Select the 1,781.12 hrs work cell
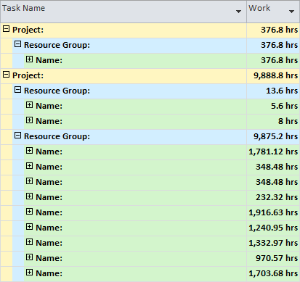 (273, 152)
